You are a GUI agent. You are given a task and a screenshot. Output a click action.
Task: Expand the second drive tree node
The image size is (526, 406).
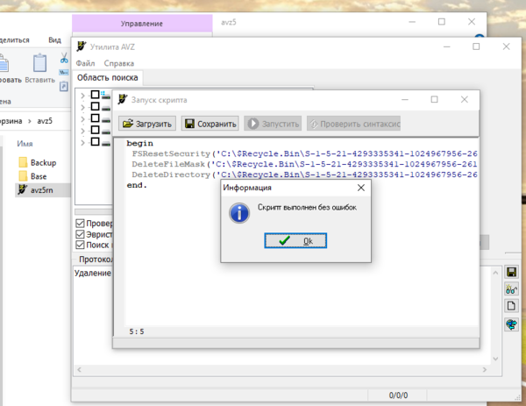[x=83, y=107]
